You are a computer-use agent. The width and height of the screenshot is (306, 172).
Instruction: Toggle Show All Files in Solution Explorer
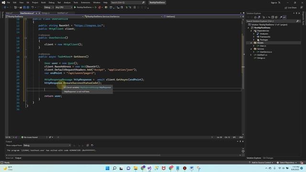coord(276,17)
